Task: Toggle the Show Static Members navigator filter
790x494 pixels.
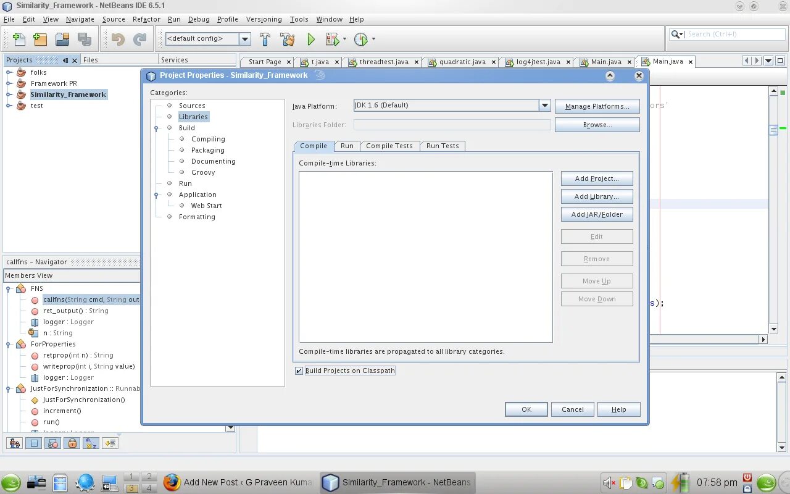Action: (x=53, y=443)
